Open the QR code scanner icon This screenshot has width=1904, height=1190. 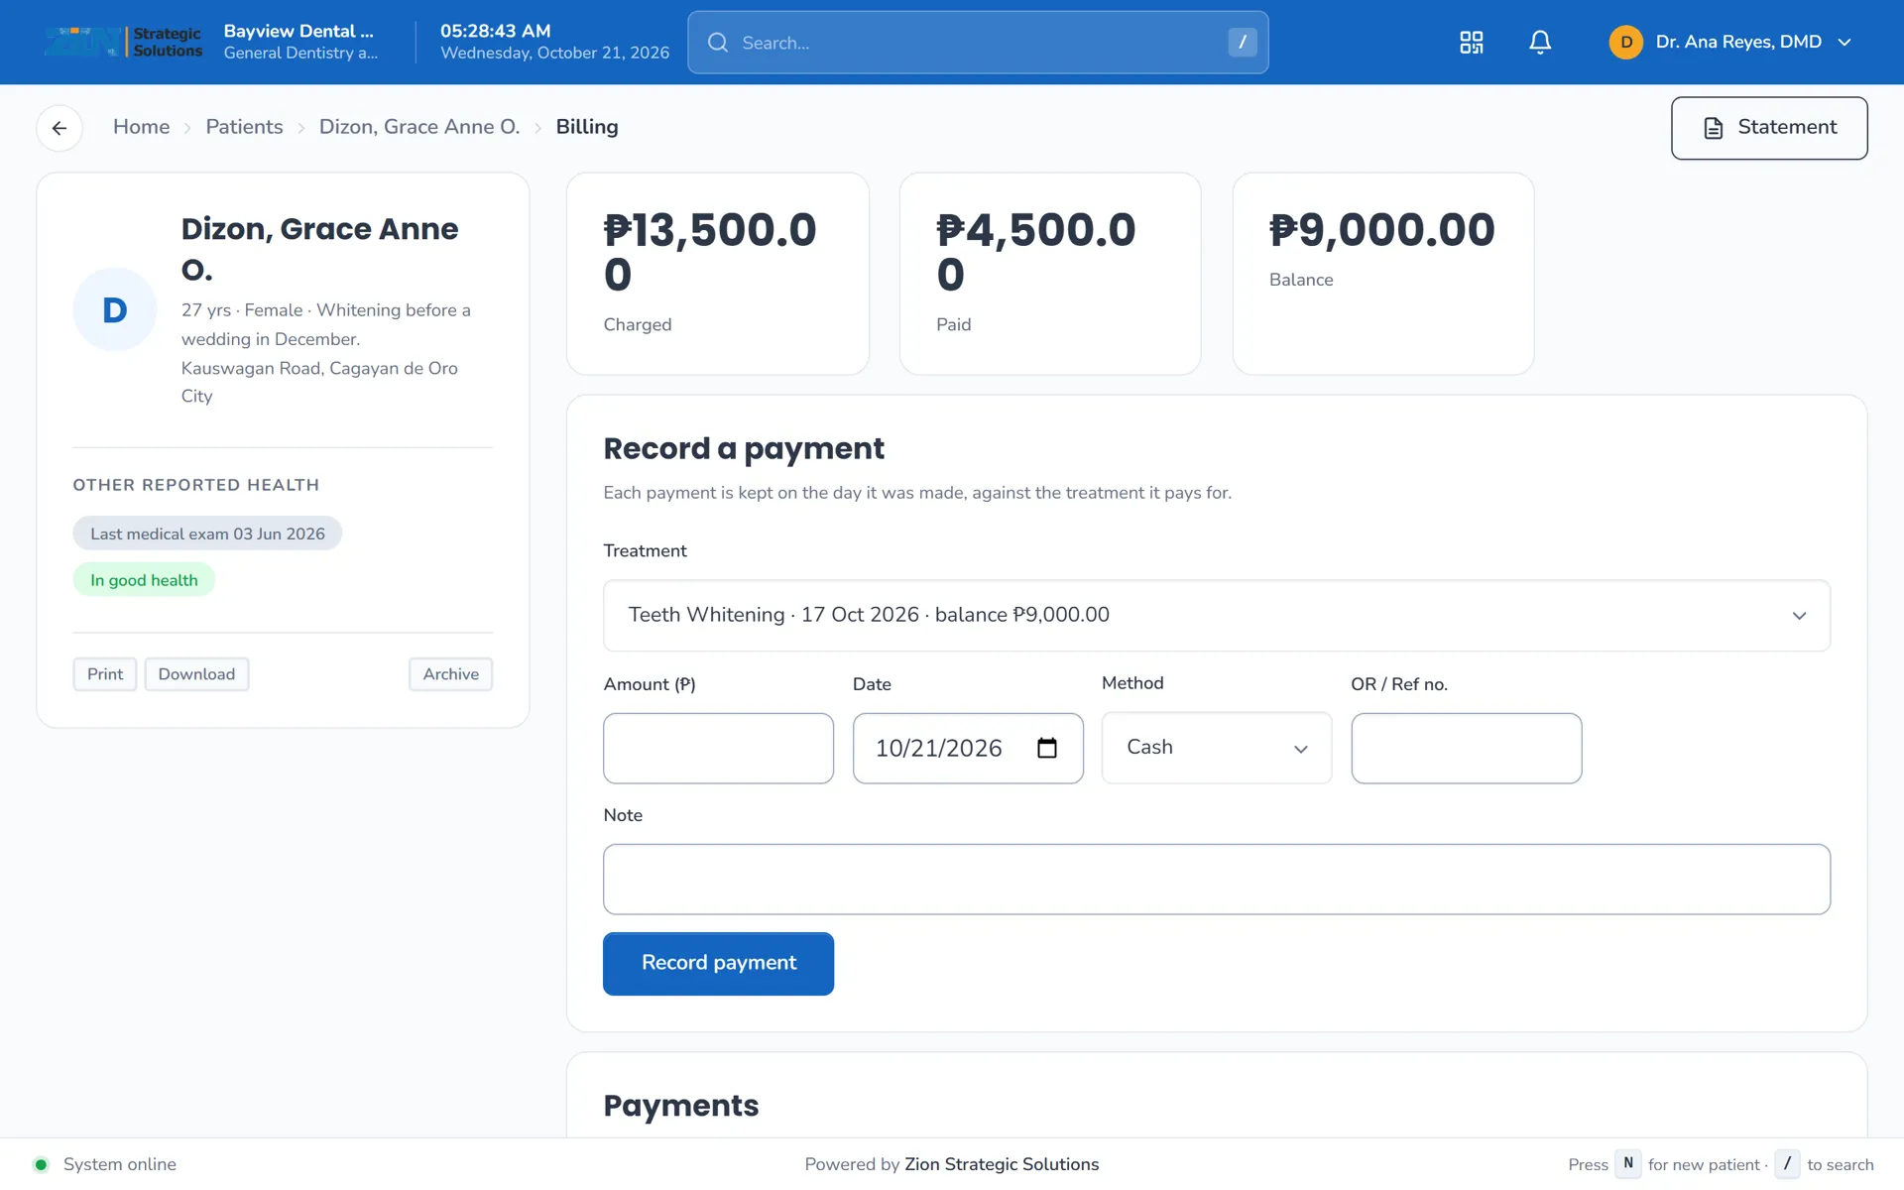(1471, 42)
